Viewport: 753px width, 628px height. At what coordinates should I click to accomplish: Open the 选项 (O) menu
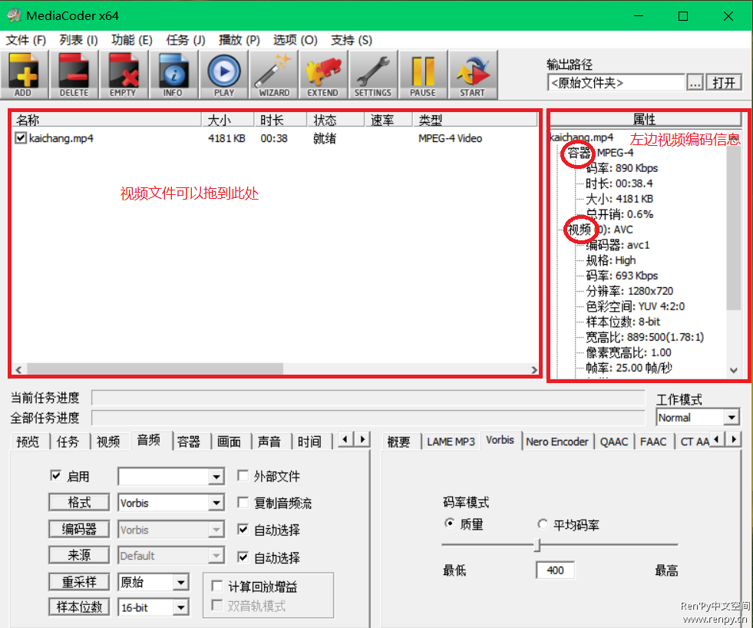click(296, 40)
